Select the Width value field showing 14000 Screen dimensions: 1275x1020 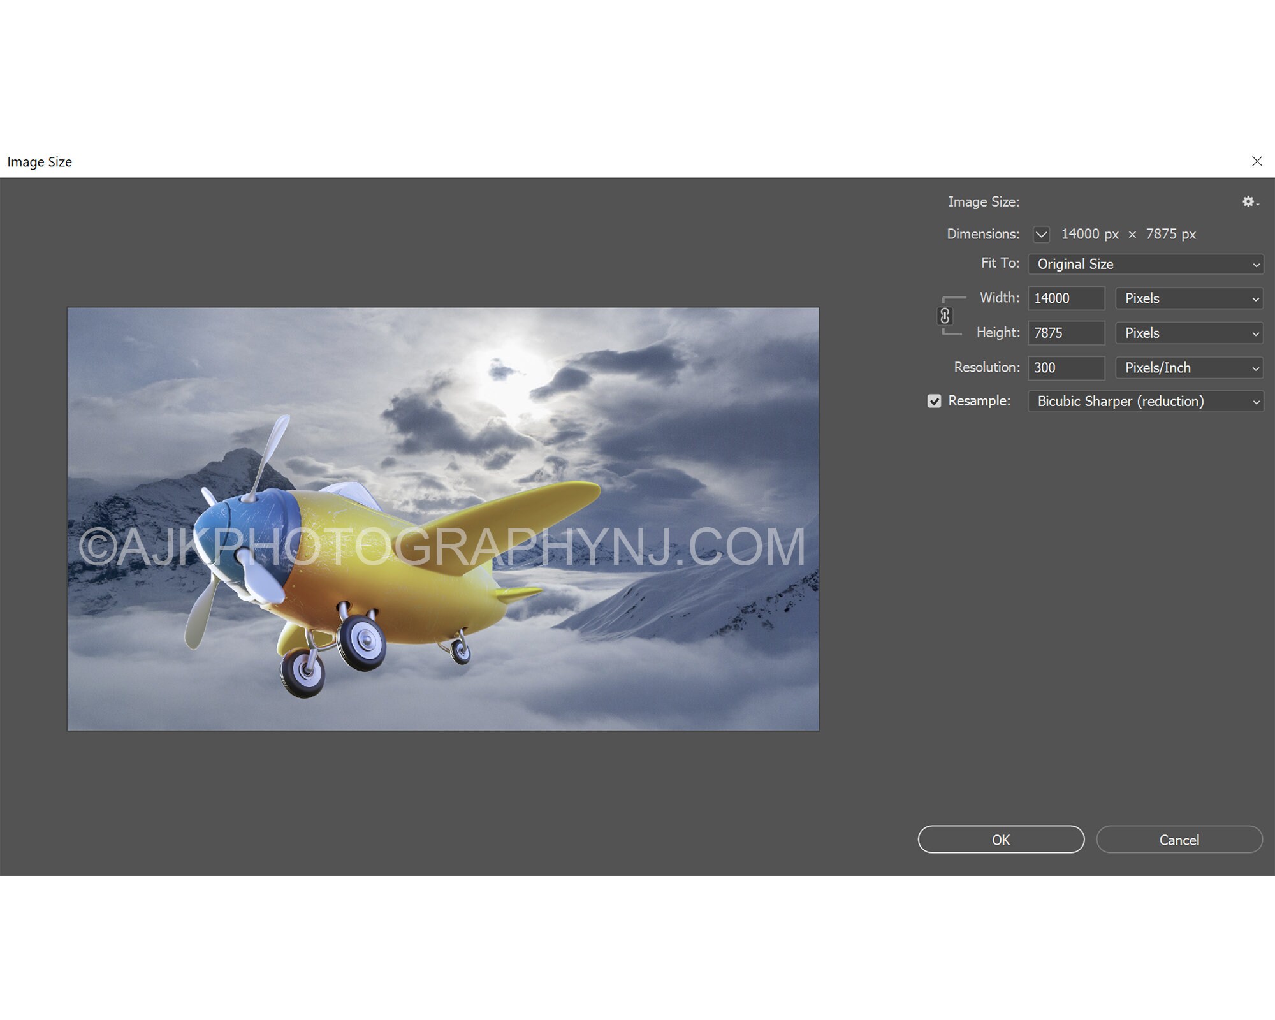(1066, 298)
